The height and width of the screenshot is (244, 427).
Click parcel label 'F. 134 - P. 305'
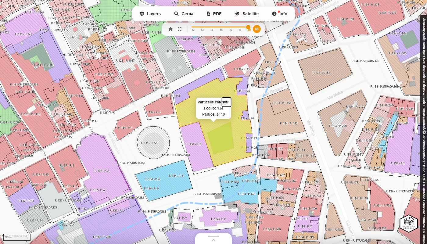click(398, 53)
